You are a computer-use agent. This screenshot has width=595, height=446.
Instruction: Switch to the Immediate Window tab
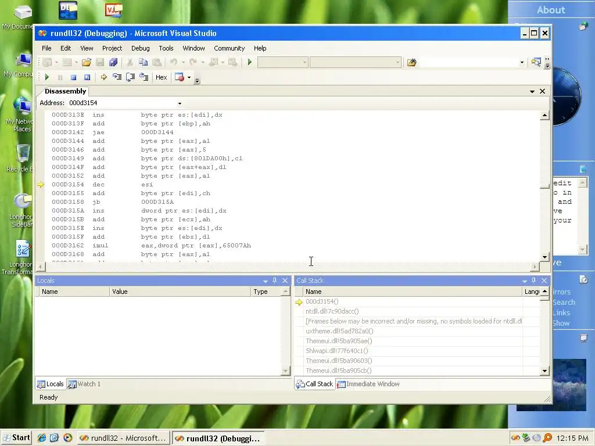pos(368,384)
